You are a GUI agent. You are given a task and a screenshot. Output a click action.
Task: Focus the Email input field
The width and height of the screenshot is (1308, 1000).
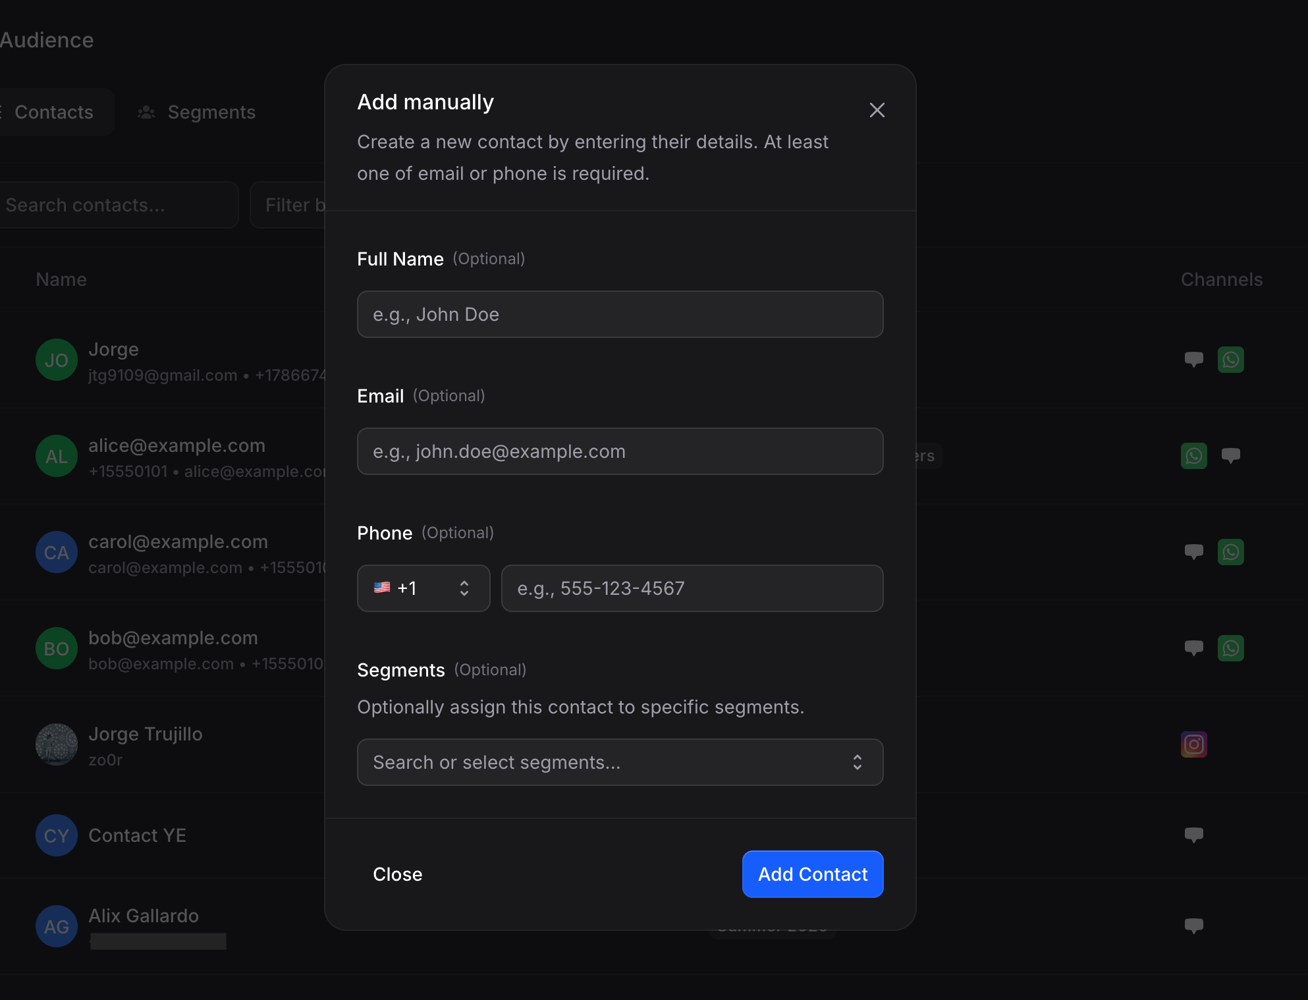(620, 451)
